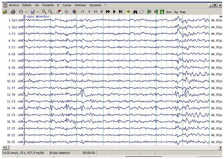Open the Paciente menu
The height and width of the screenshot is (159, 224).
tap(48, 5)
